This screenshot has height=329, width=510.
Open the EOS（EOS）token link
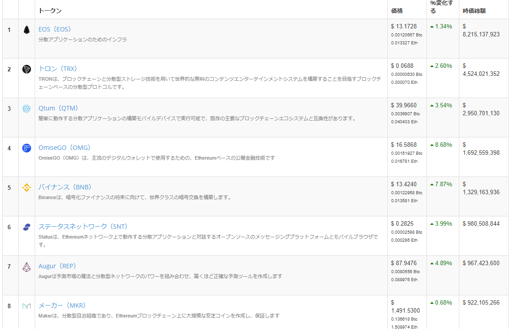54,29
